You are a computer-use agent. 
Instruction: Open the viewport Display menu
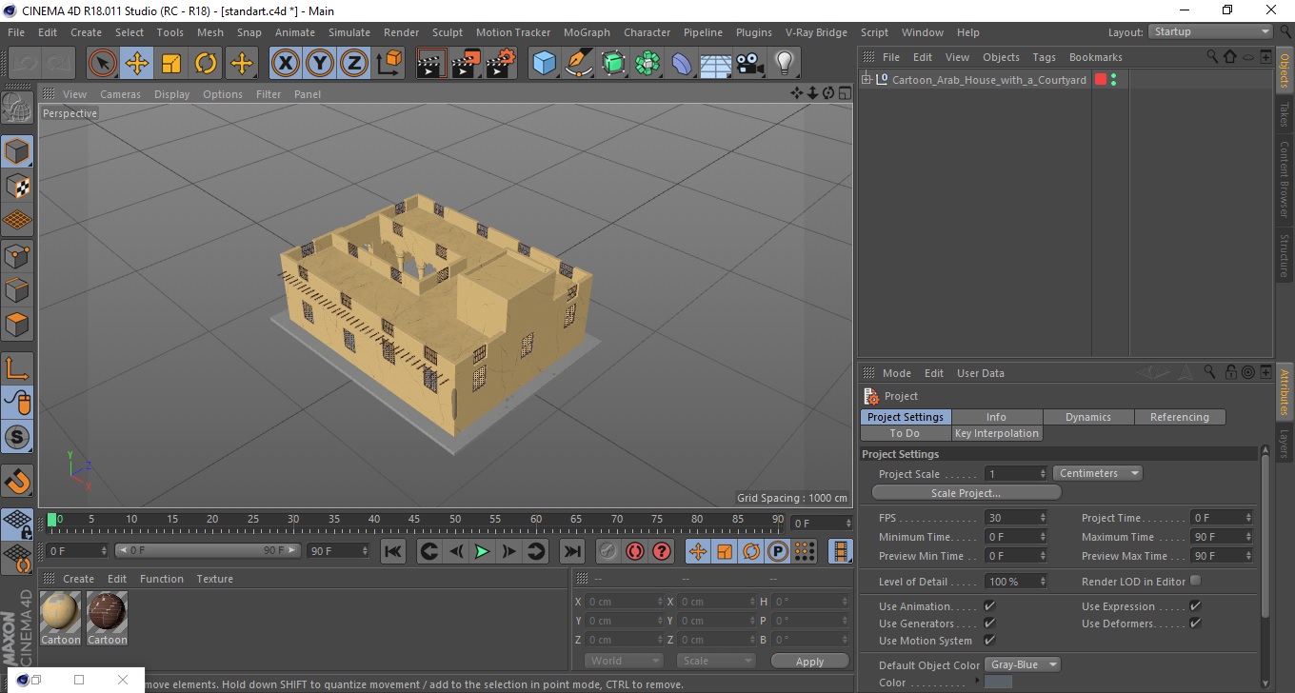point(172,94)
